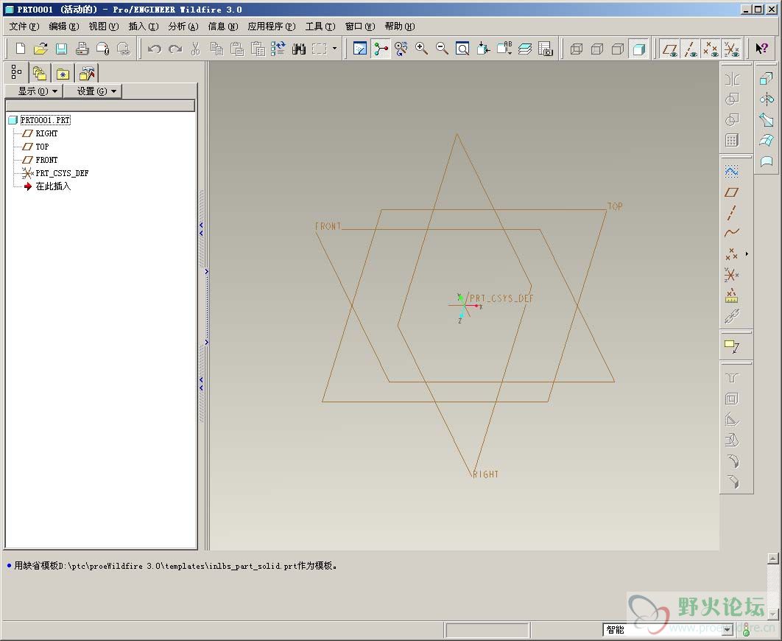Switch to hidden line display

point(597,49)
